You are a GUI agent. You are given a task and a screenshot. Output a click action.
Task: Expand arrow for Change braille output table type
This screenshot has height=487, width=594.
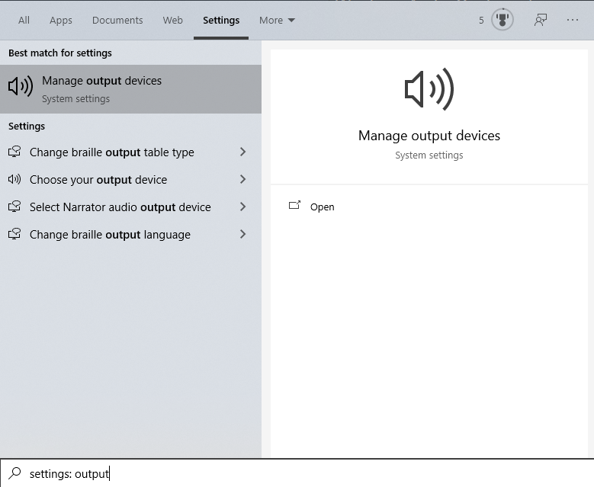coord(242,152)
